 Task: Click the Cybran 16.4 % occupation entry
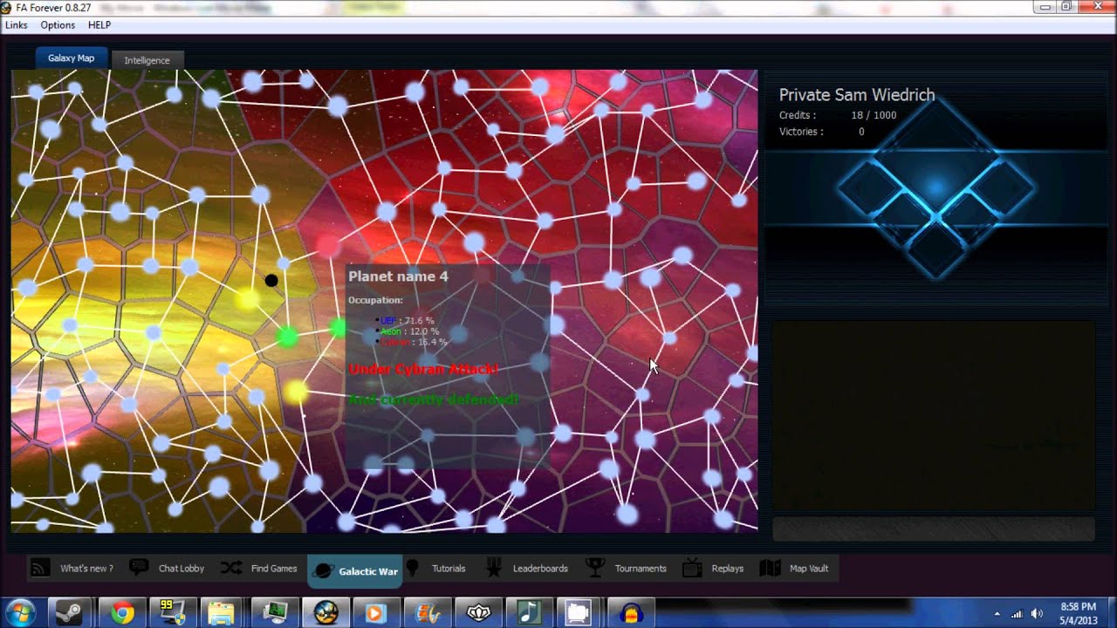click(414, 342)
